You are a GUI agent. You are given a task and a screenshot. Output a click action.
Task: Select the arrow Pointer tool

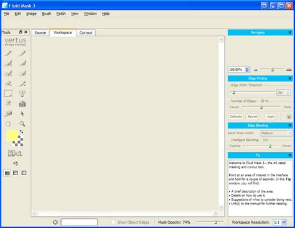[x=22, y=114]
